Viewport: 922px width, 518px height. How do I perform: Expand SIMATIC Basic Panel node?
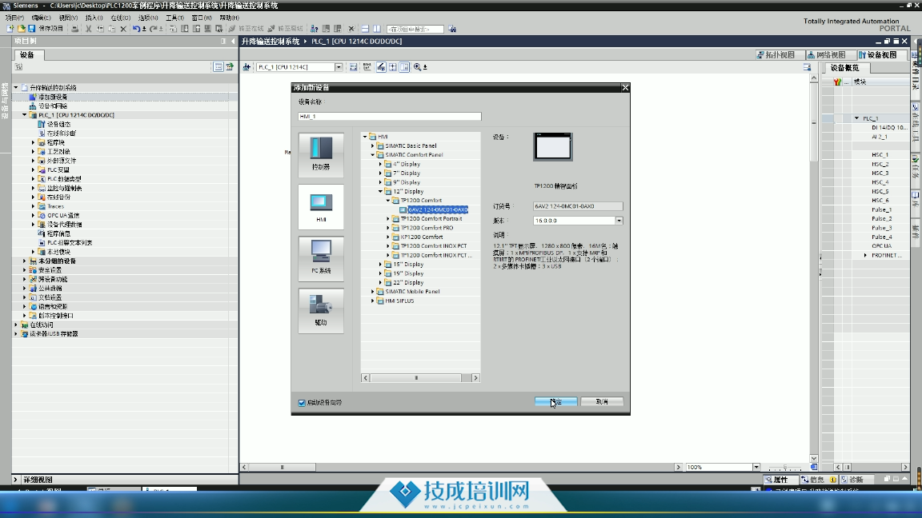pos(373,145)
